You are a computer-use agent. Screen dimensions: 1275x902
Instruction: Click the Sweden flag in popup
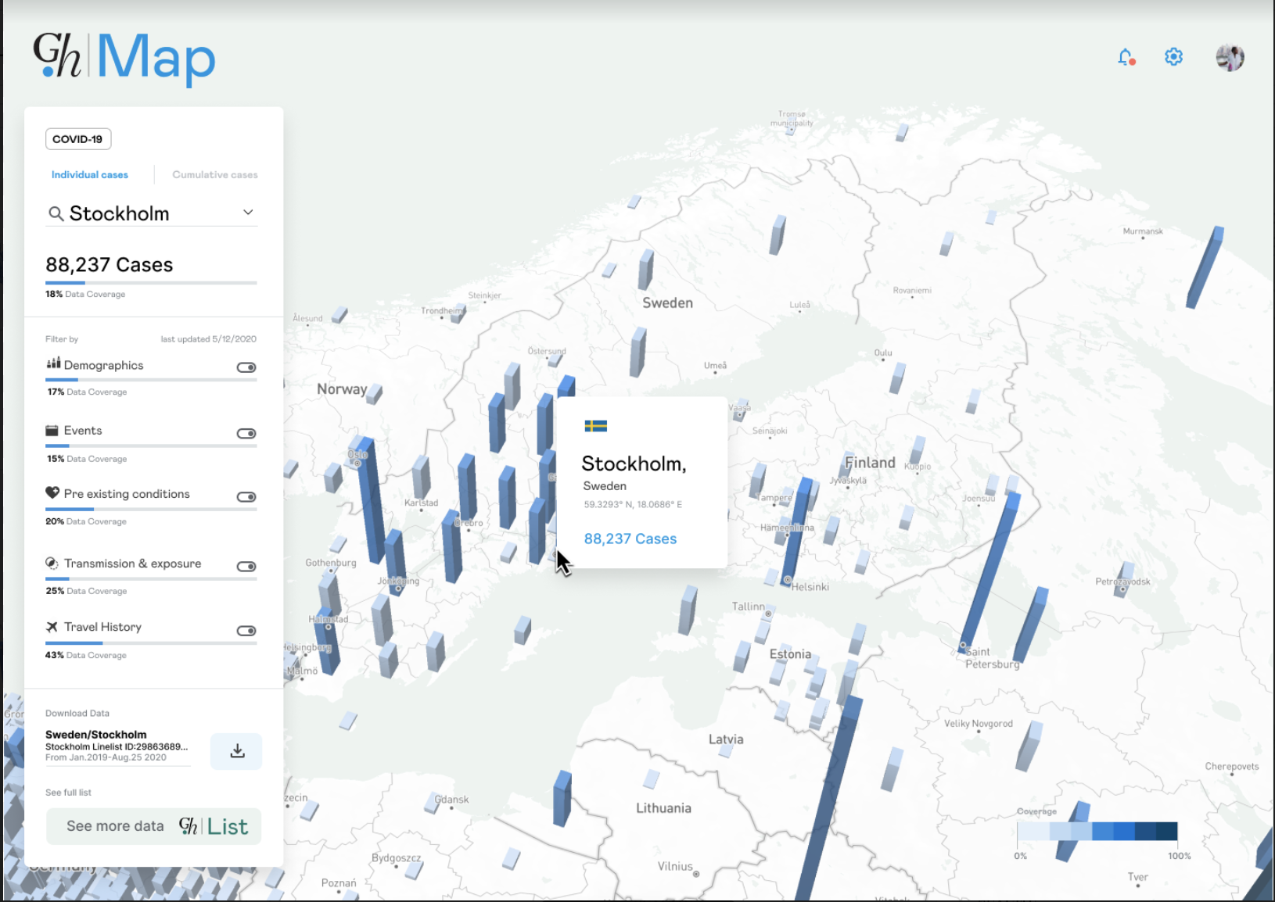[x=595, y=426]
